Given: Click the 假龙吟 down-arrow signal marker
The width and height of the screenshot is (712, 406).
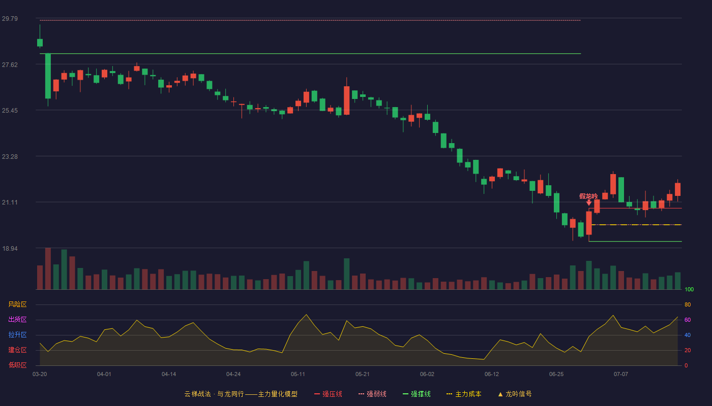Looking at the screenshot, I should tap(589, 202).
